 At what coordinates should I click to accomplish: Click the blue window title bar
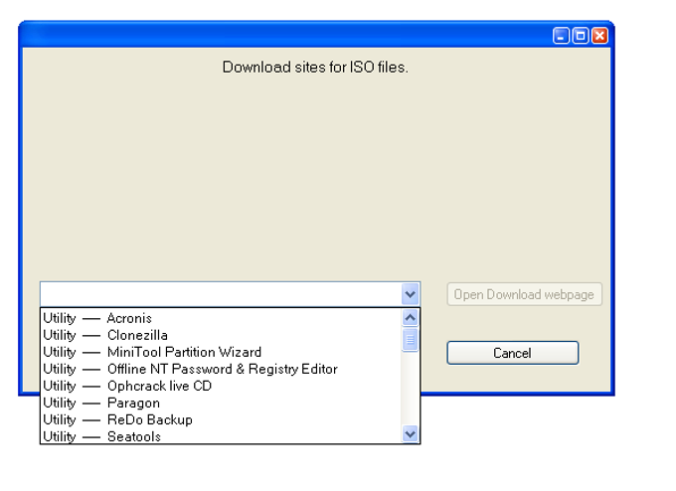coord(284,36)
